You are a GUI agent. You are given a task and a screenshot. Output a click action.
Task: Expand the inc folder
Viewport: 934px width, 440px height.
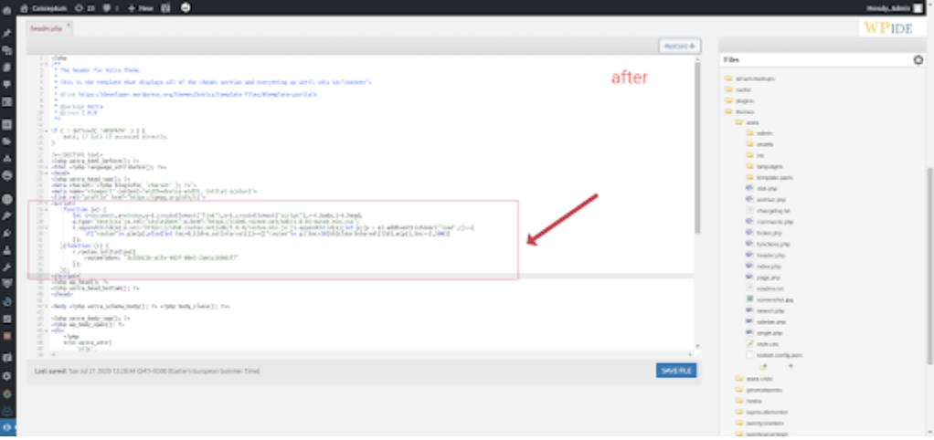coord(755,156)
